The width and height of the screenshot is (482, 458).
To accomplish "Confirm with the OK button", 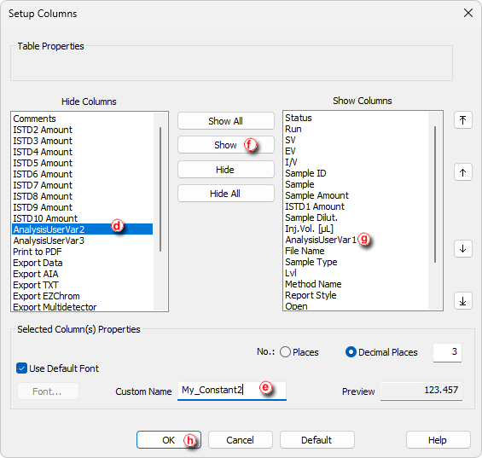I will (169, 440).
